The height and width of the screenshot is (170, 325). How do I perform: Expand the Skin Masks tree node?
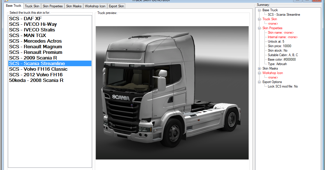click(259, 68)
